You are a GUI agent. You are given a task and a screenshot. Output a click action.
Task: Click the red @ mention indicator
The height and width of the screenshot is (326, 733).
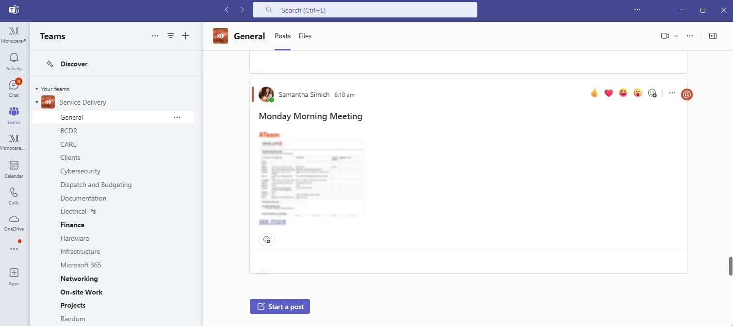point(687,94)
